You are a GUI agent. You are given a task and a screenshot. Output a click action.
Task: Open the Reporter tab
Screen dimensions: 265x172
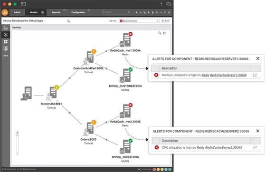pyautogui.click(x=56, y=12)
